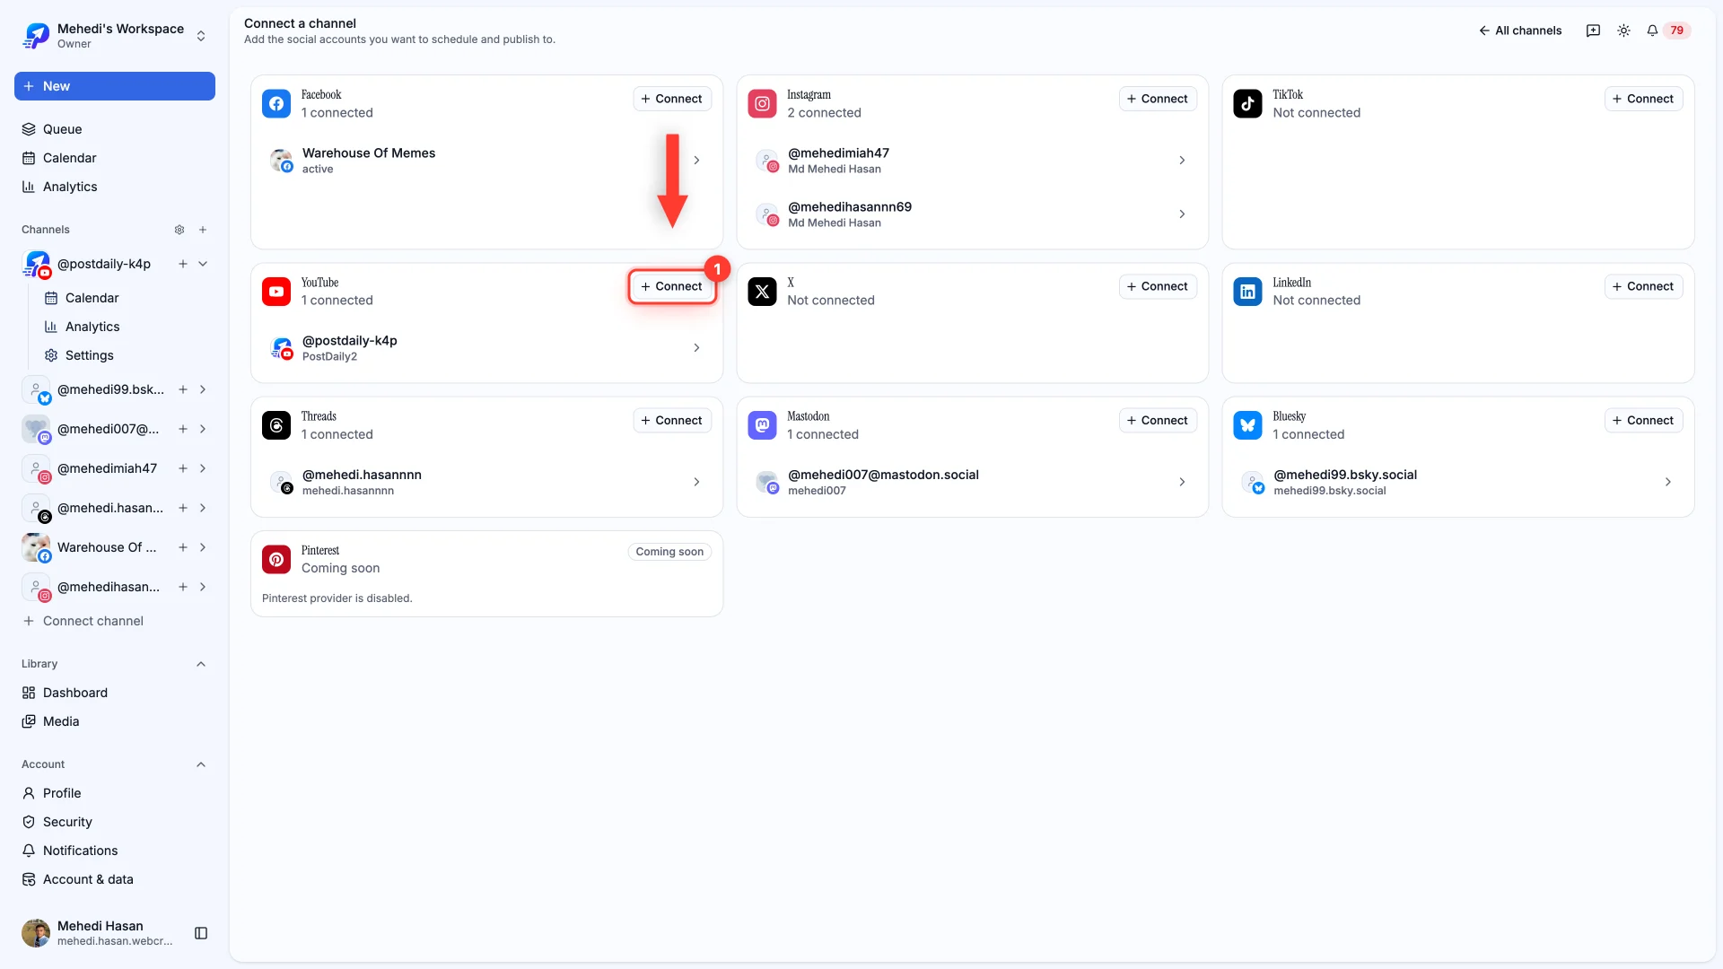Add a channel with Channels plus icon

203,230
